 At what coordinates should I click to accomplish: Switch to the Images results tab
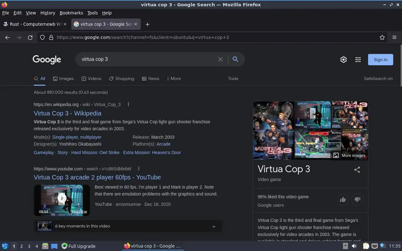[63, 78]
